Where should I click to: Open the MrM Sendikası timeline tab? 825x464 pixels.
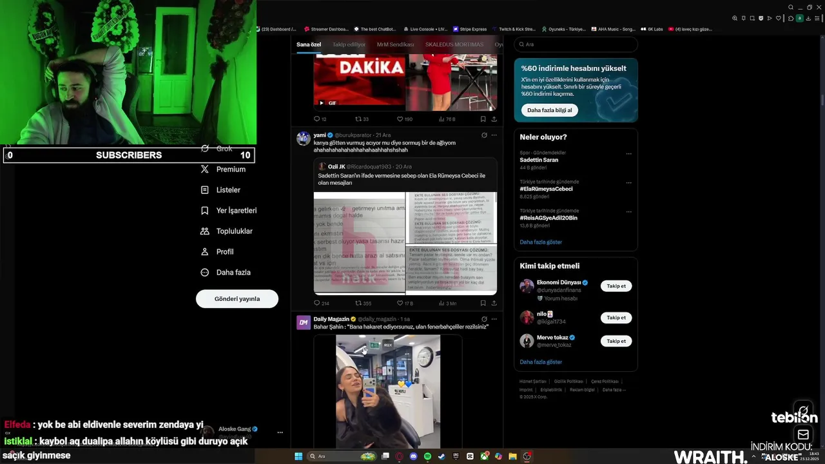tap(395, 44)
